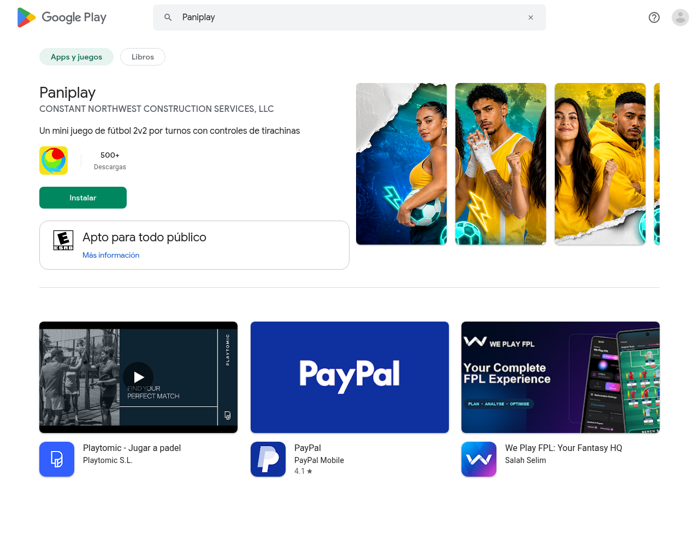This screenshot has height=546, width=699.
Task: Open the We Play FPL banner image
Action: tap(560, 377)
